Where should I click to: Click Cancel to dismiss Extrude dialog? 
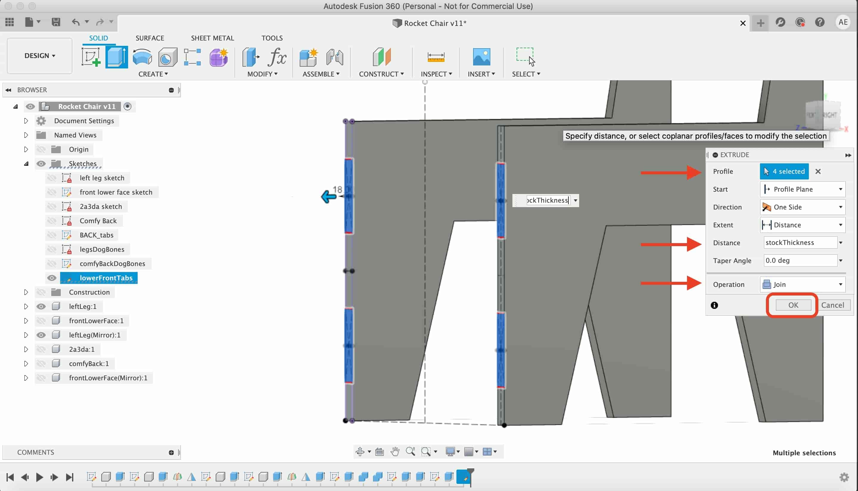[832, 305]
